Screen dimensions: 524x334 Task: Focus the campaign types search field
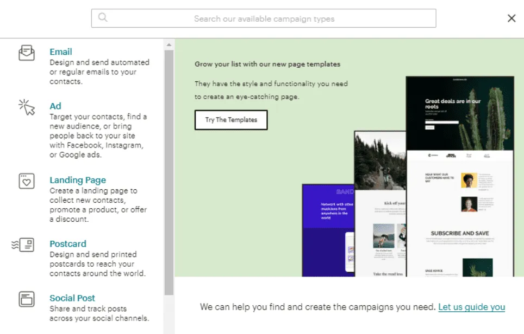pos(264,18)
